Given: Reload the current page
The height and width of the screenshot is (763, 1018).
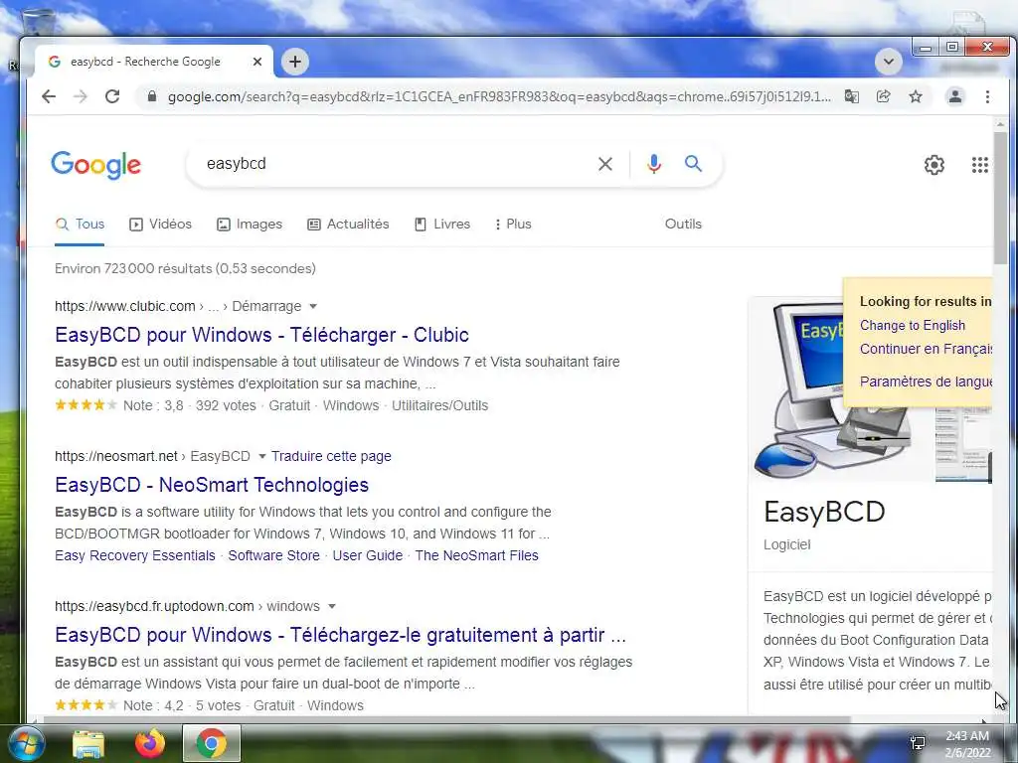Looking at the screenshot, I should coord(112,96).
